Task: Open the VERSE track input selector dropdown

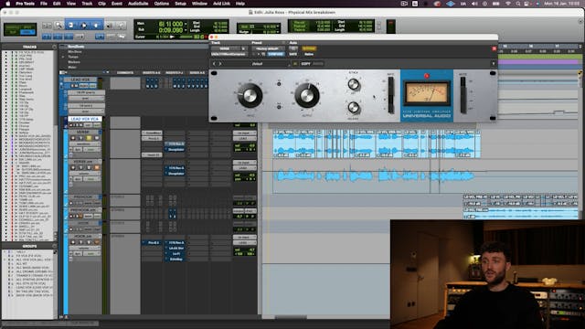Action: [245, 133]
